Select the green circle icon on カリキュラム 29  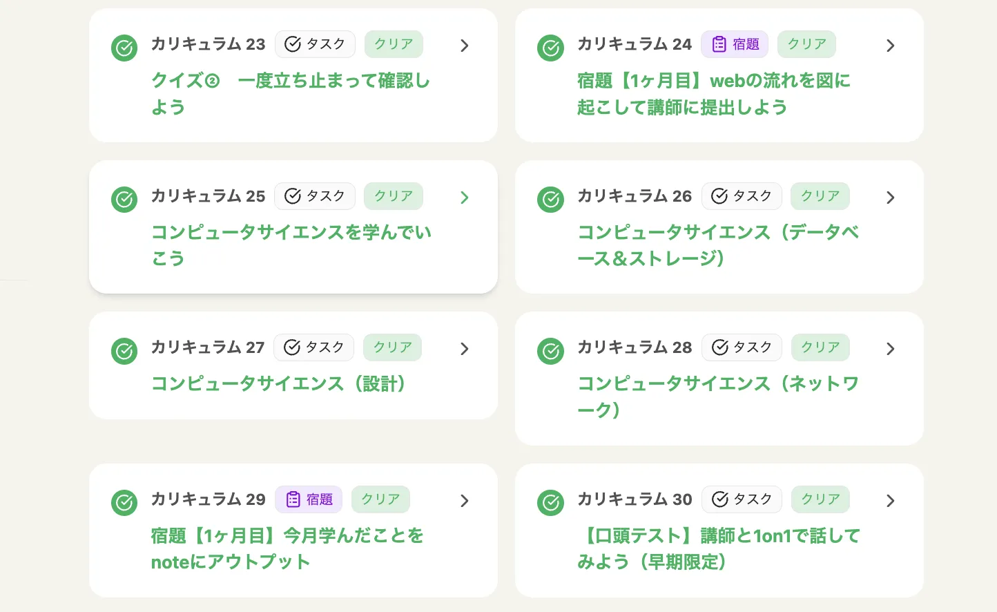pyautogui.click(x=124, y=503)
